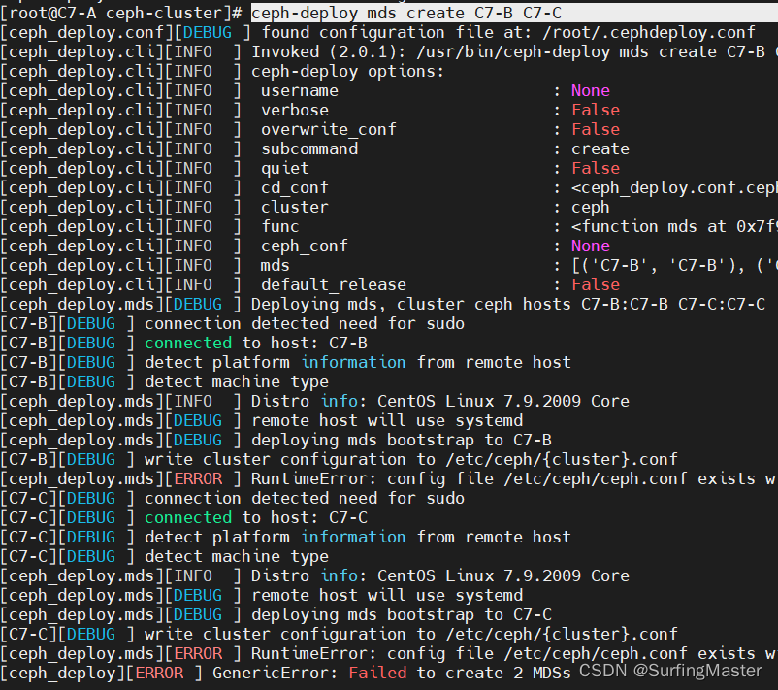Click the red 'Failed' word in the GenericError line

point(377,674)
